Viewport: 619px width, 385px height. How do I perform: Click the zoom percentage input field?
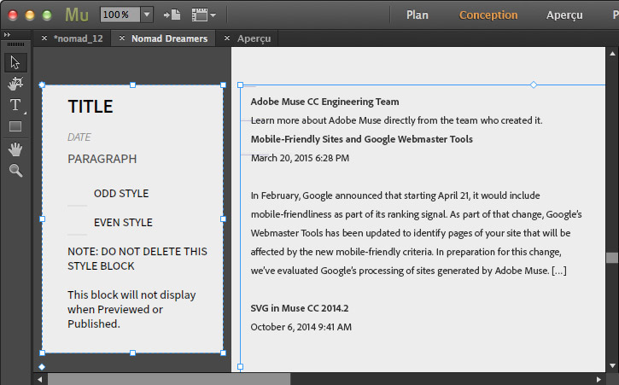pos(120,15)
